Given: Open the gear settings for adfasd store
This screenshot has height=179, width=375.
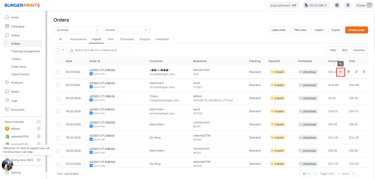Looking at the screenshot, I should [x=39, y=129].
